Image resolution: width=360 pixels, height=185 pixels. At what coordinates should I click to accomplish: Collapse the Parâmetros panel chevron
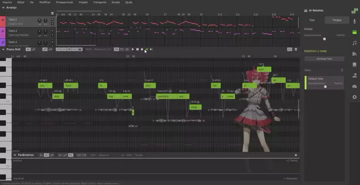pyautogui.click(x=15, y=155)
